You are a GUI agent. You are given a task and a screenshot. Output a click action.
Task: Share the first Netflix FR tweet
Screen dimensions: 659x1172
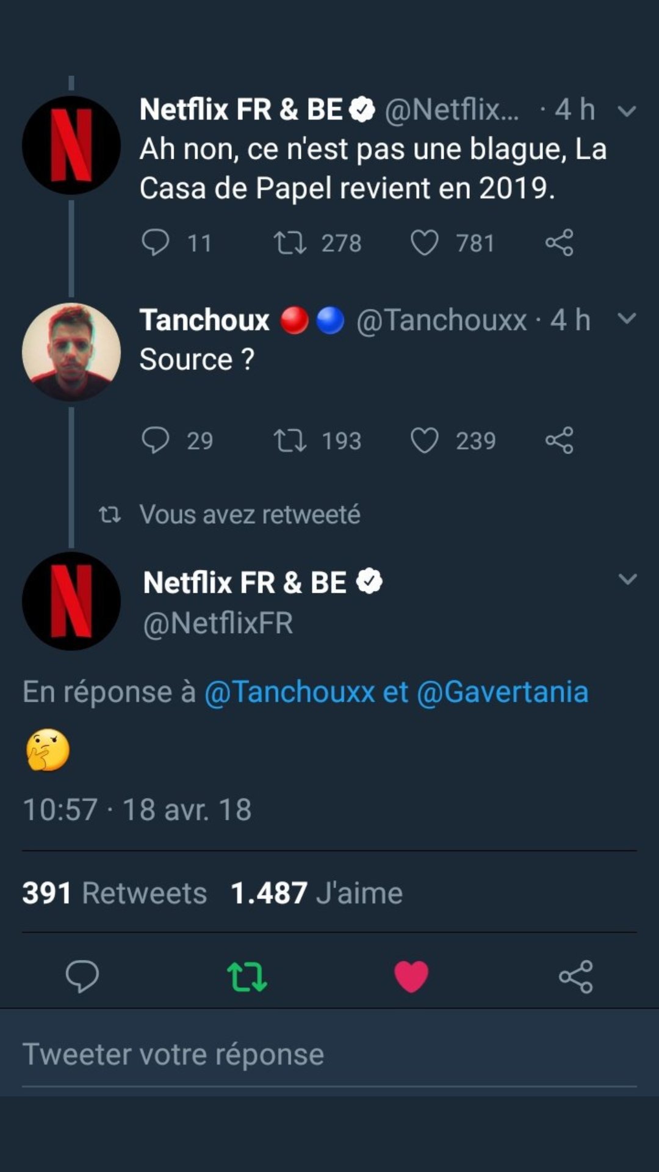(559, 242)
